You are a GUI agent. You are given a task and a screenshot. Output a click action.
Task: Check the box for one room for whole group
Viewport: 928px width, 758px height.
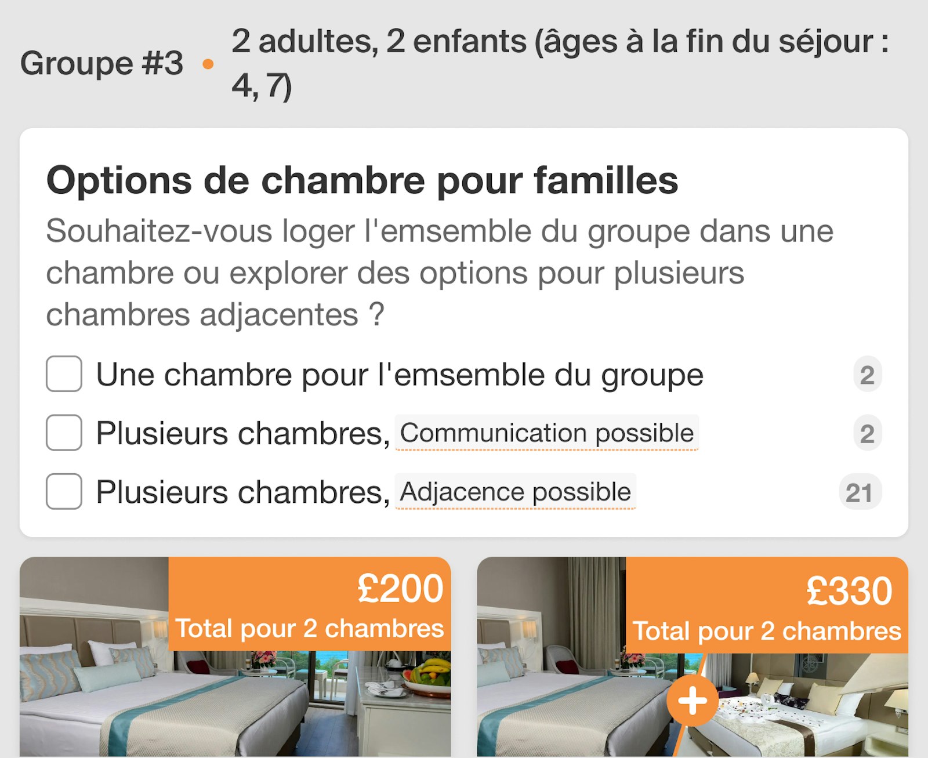point(64,374)
